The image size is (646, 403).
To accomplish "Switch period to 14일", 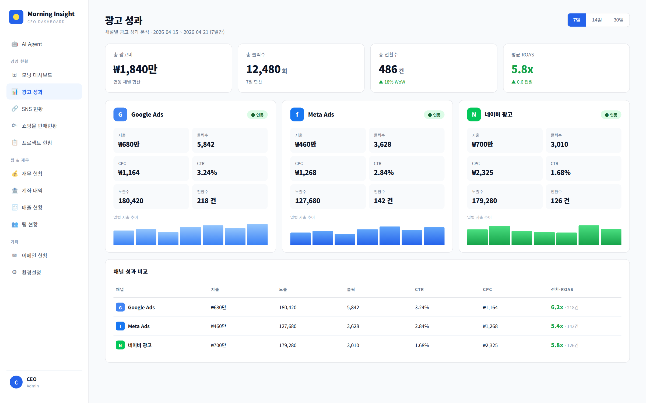I will click(x=597, y=20).
